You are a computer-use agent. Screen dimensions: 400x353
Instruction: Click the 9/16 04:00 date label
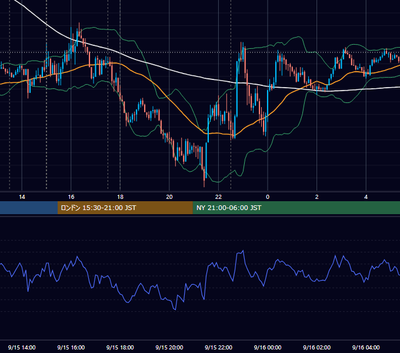366,347
